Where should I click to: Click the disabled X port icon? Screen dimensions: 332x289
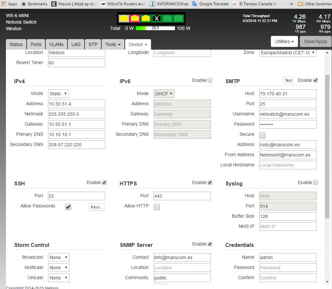157,18
